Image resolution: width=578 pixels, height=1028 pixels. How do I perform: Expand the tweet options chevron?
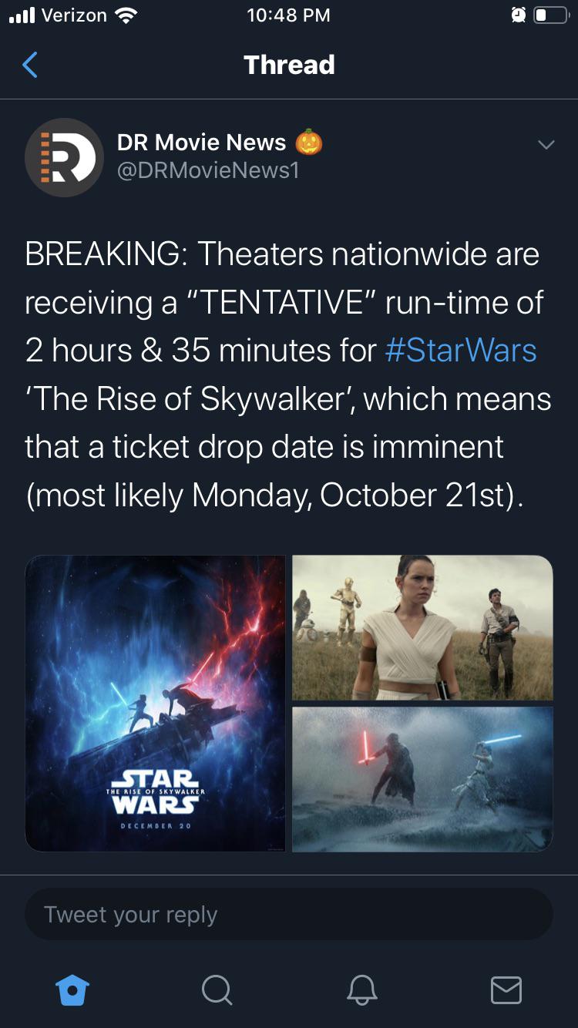[546, 145]
